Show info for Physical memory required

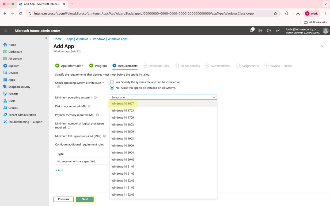[x=97, y=115]
